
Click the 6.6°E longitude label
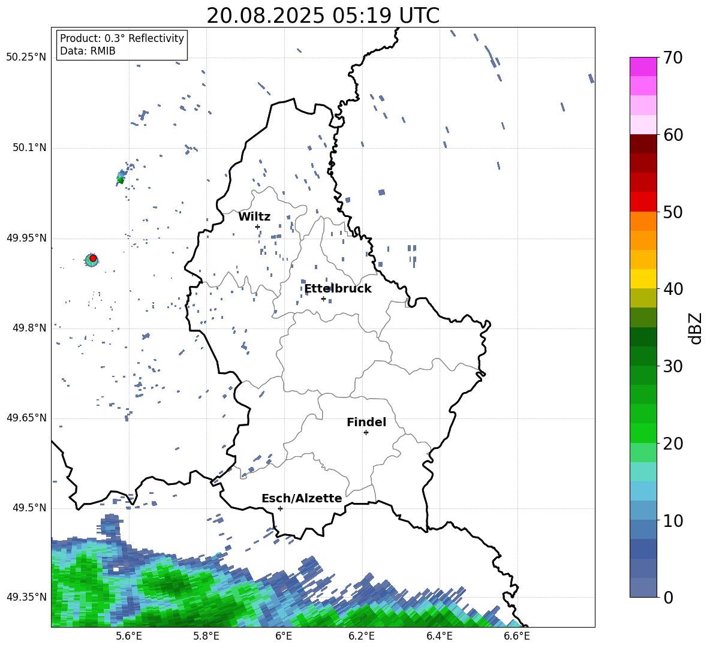point(517,636)
